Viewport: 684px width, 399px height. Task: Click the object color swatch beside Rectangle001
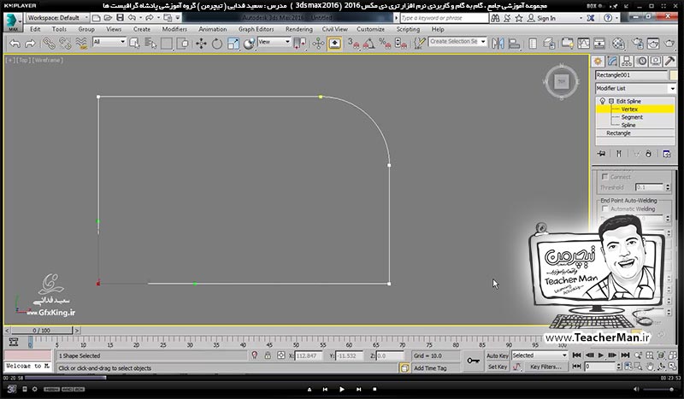click(674, 75)
